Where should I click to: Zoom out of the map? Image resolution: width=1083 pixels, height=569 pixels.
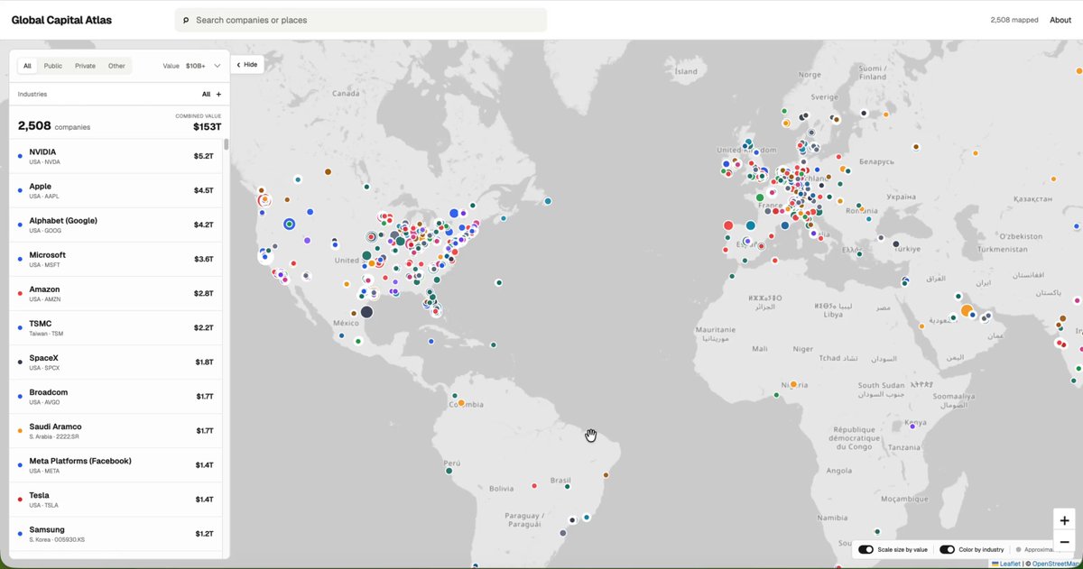(1064, 542)
